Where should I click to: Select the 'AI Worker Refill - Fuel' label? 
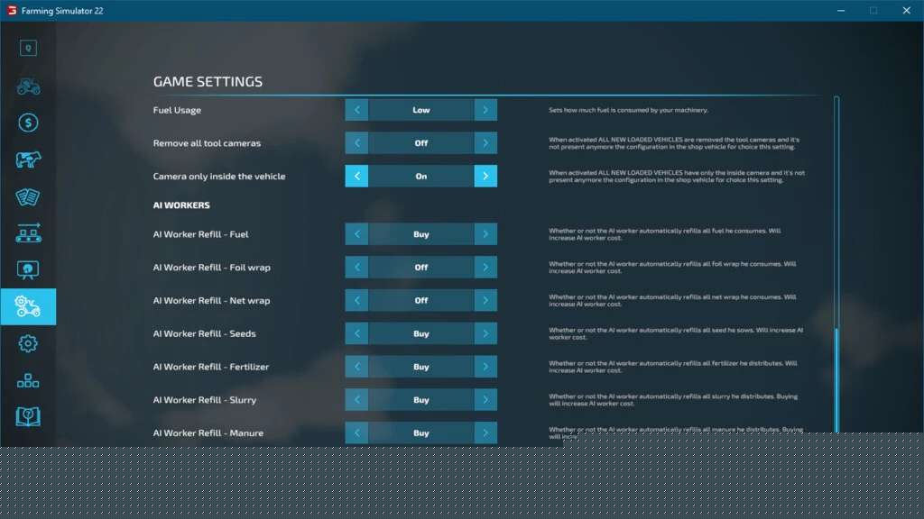[x=201, y=234]
